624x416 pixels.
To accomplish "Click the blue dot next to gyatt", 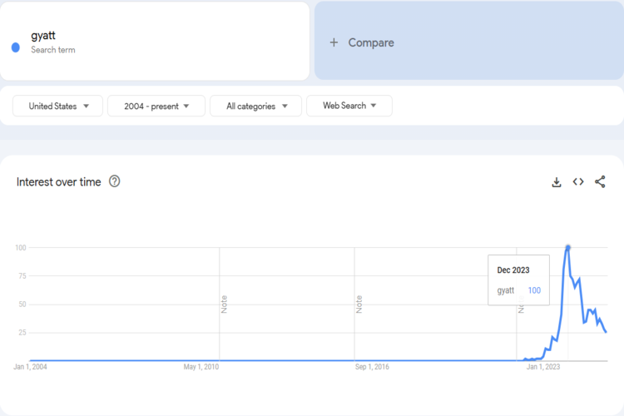I will (x=16, y=47).
